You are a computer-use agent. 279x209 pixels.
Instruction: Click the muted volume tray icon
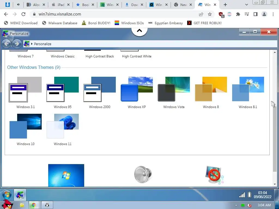coord(250,205)
